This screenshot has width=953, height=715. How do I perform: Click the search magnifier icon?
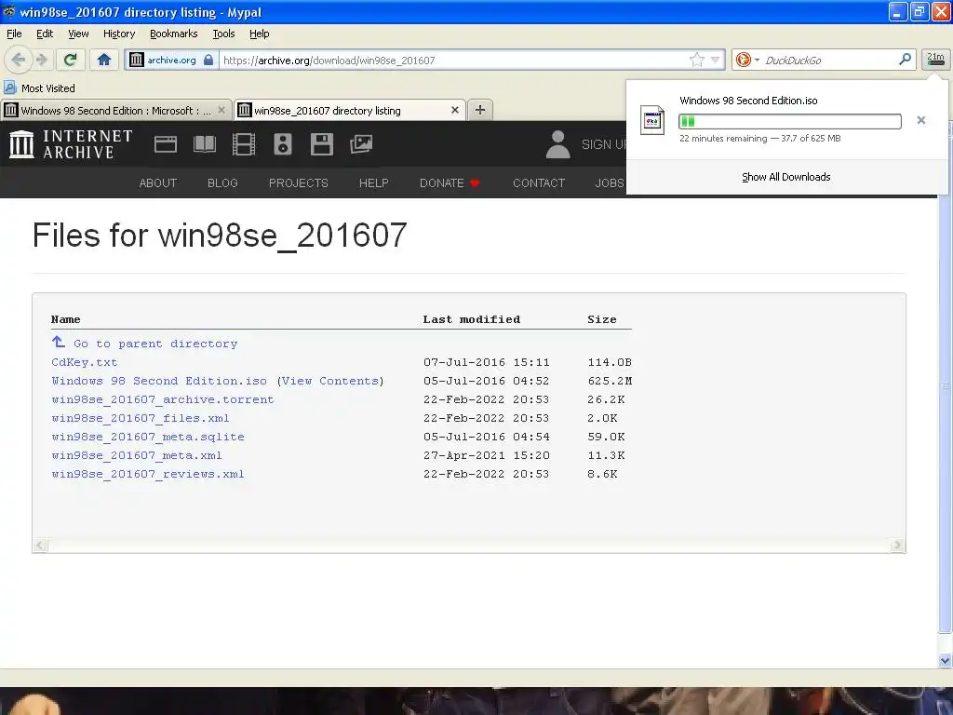pyautogui.click(x=905, y=60)
